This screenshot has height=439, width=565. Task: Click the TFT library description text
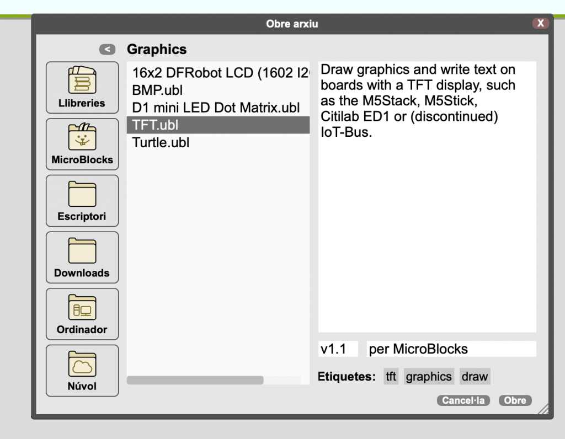tap(418, 100)
